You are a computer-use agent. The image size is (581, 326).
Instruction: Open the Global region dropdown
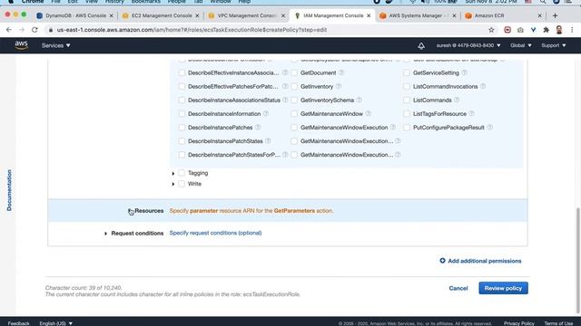520,45
